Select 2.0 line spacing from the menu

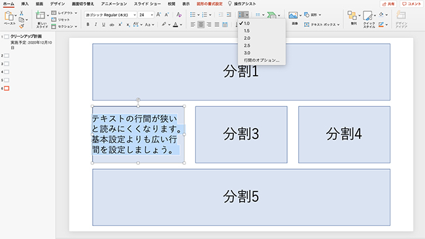click(262, 38)
